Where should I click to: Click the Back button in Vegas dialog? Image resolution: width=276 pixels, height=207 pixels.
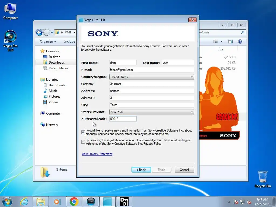click(x=141, y=170)
